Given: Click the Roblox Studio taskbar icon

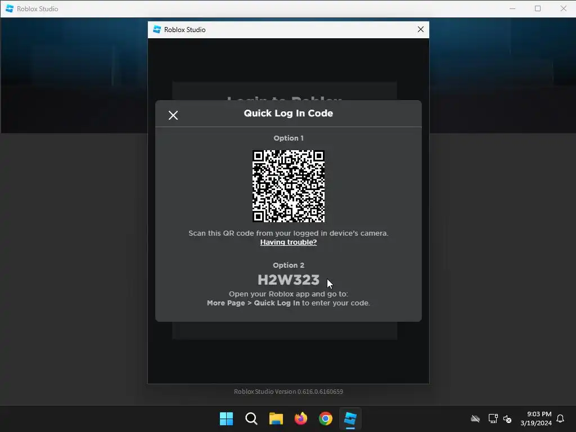Looking at the screenshot, I should point(350,418).
